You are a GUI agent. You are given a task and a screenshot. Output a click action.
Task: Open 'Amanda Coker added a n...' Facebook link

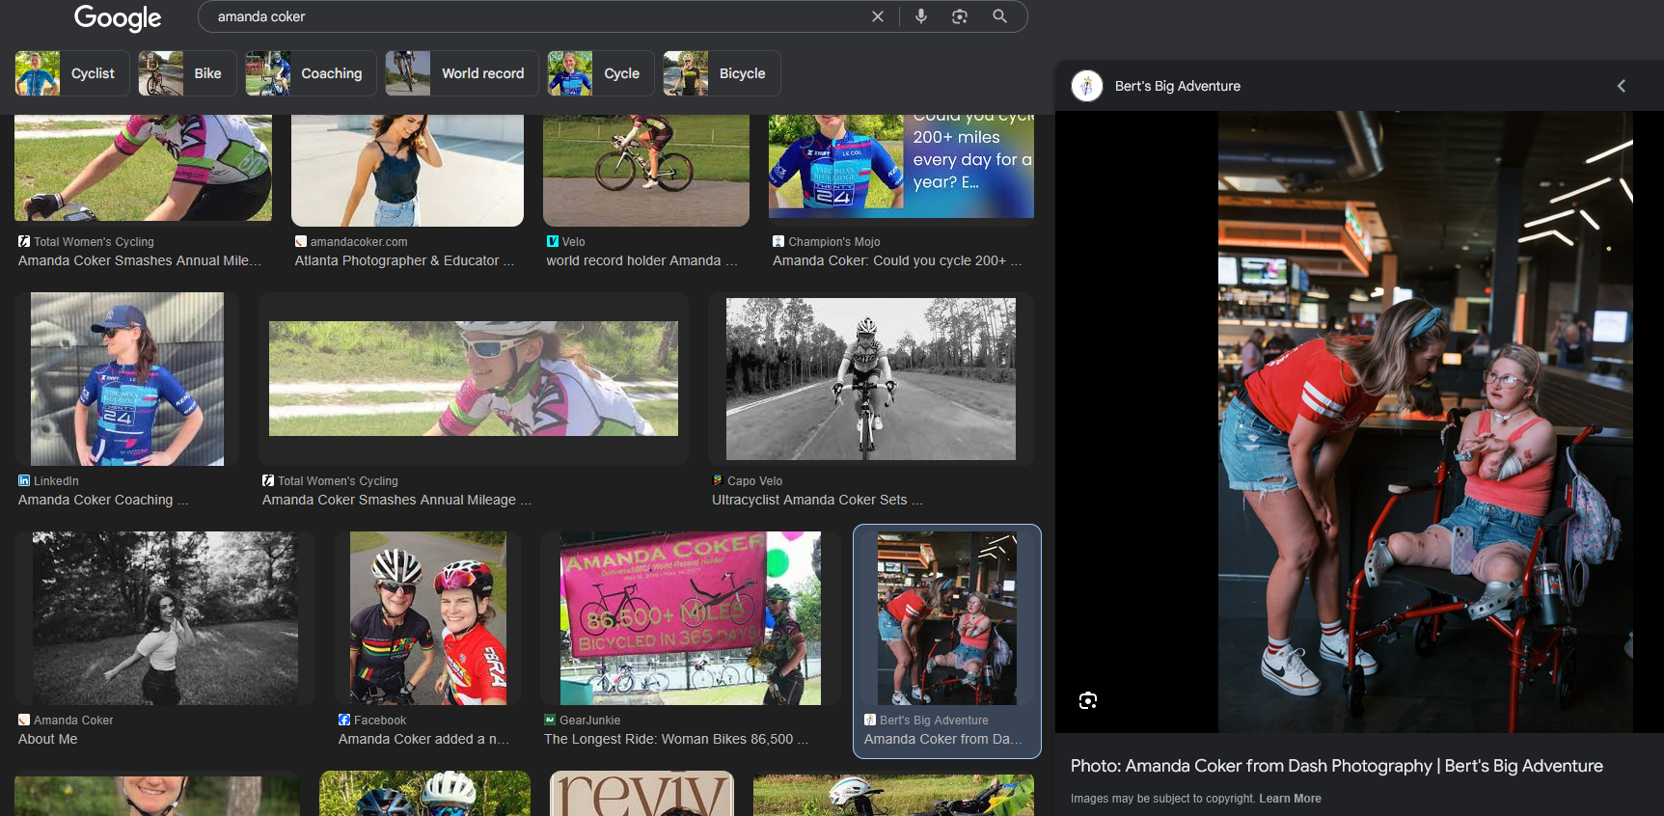(x=423, y=739)
